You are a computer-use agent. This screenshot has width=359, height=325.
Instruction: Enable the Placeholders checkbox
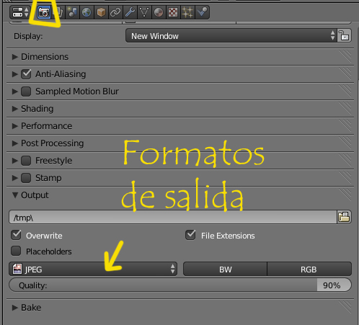pyautogui.click(x=16, y=251)
